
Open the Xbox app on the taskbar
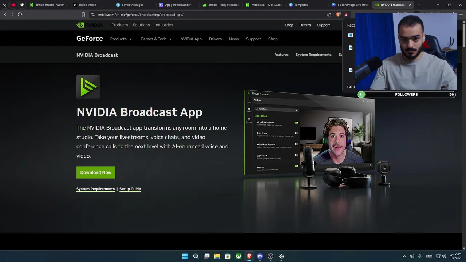(238, 256)
